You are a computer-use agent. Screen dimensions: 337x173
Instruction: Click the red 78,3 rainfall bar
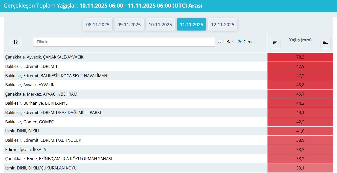coord(300,57)
